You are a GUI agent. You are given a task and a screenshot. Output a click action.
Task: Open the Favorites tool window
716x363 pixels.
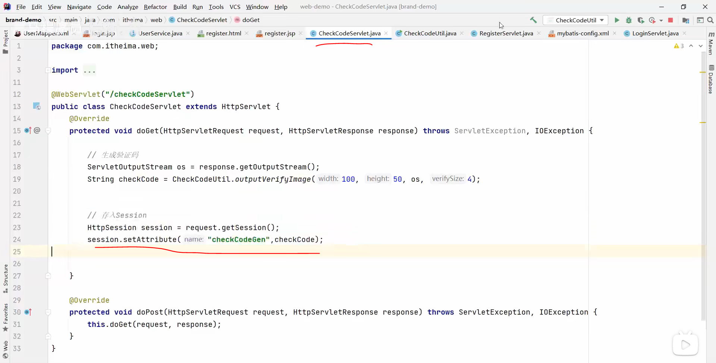coord(5,317)
